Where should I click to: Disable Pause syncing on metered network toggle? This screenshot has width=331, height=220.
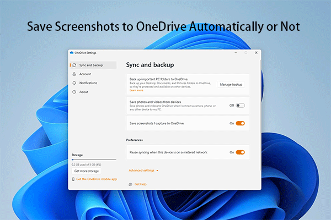tap(240, 152)
